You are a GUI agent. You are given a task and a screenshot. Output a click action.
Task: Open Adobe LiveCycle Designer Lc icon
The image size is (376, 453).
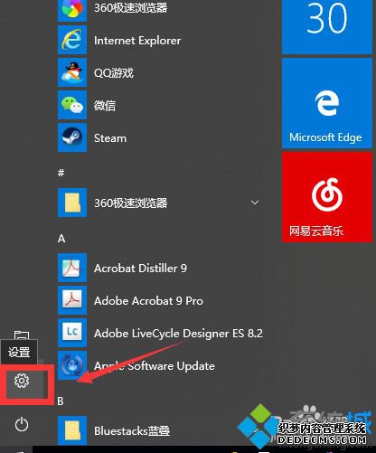point(72,333)
